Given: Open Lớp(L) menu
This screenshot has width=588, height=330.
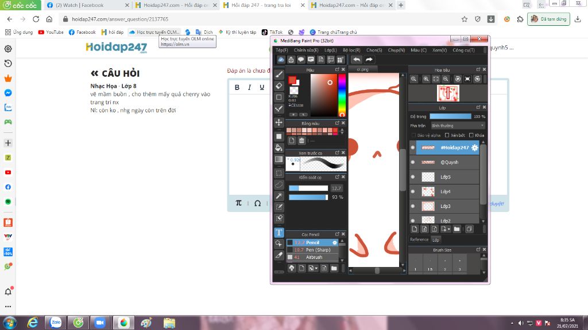Looking at the screenshot, I should tap(330, 50).
